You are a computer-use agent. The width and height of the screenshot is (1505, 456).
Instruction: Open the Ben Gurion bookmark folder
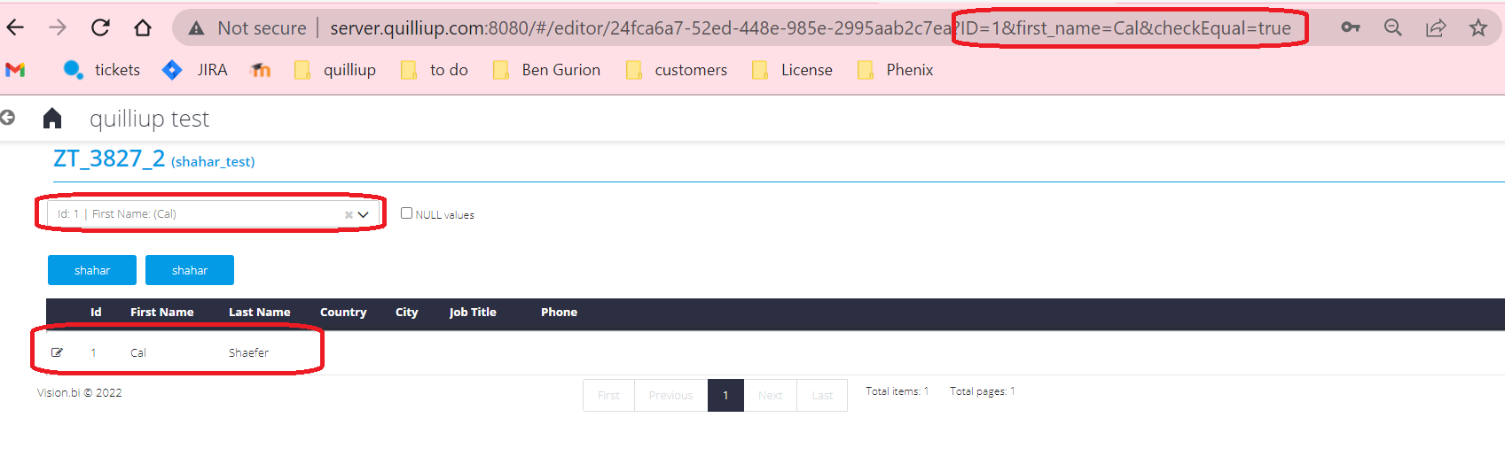tap(546, 70)
